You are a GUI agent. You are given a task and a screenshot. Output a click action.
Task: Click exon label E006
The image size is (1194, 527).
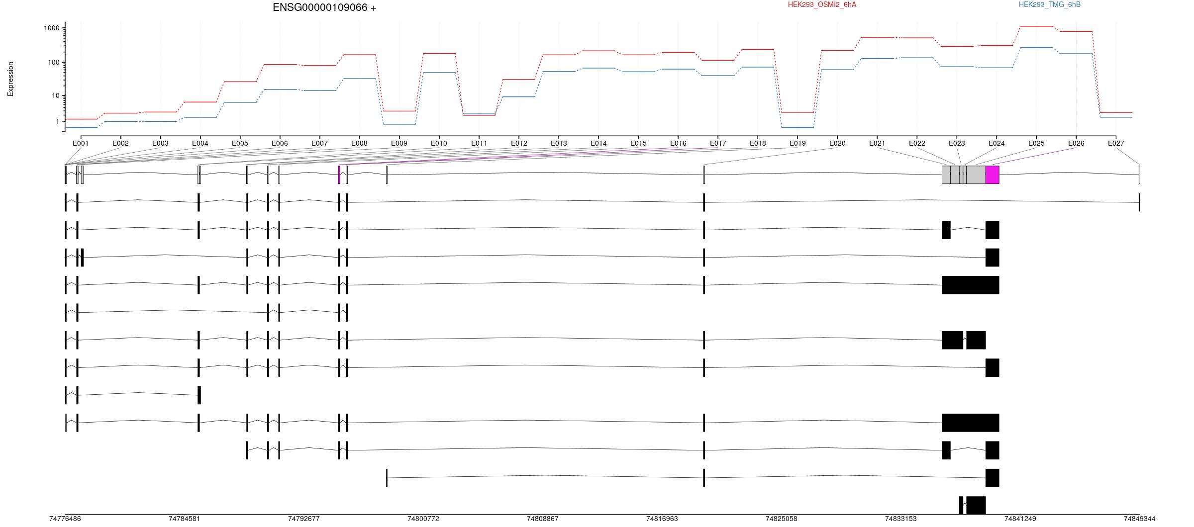[x=280, y=143]
